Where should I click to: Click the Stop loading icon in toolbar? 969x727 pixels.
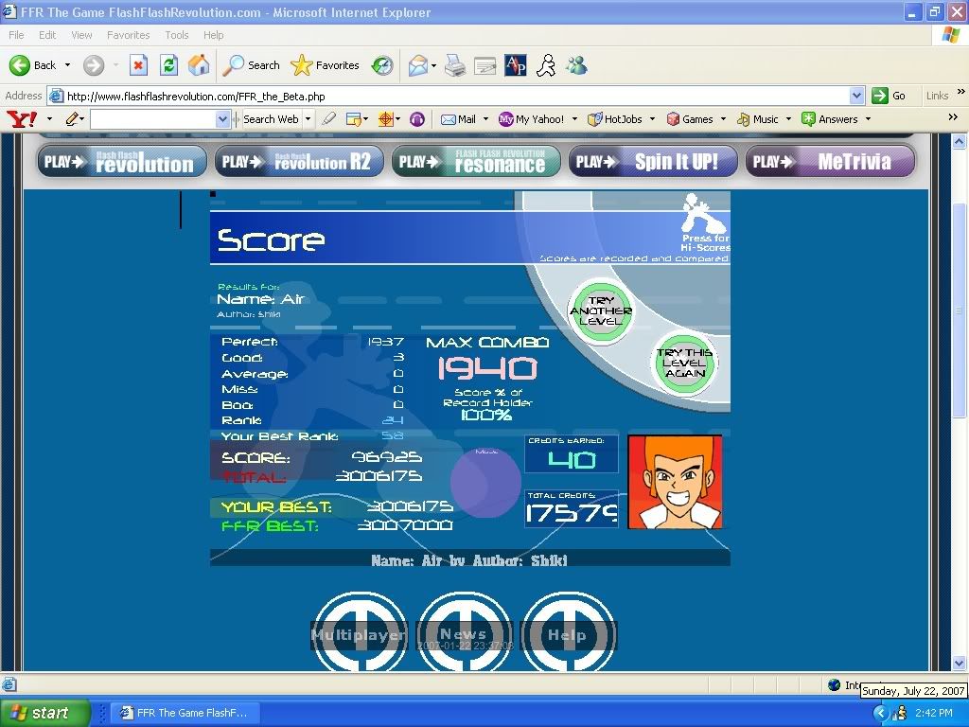138,65
